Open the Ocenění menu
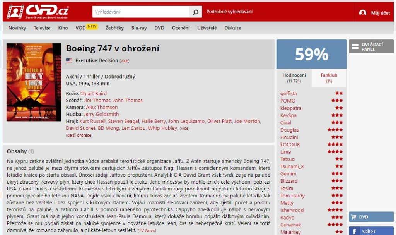Viewport: 396px width, 235px height. point(181,28)
